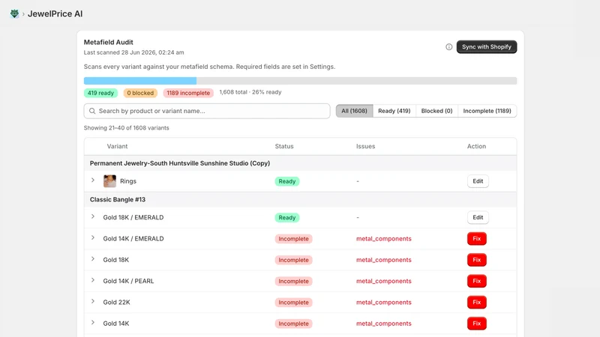
Task: Expand the Gold 22K variant row
Action: click(x=92, y=302)
